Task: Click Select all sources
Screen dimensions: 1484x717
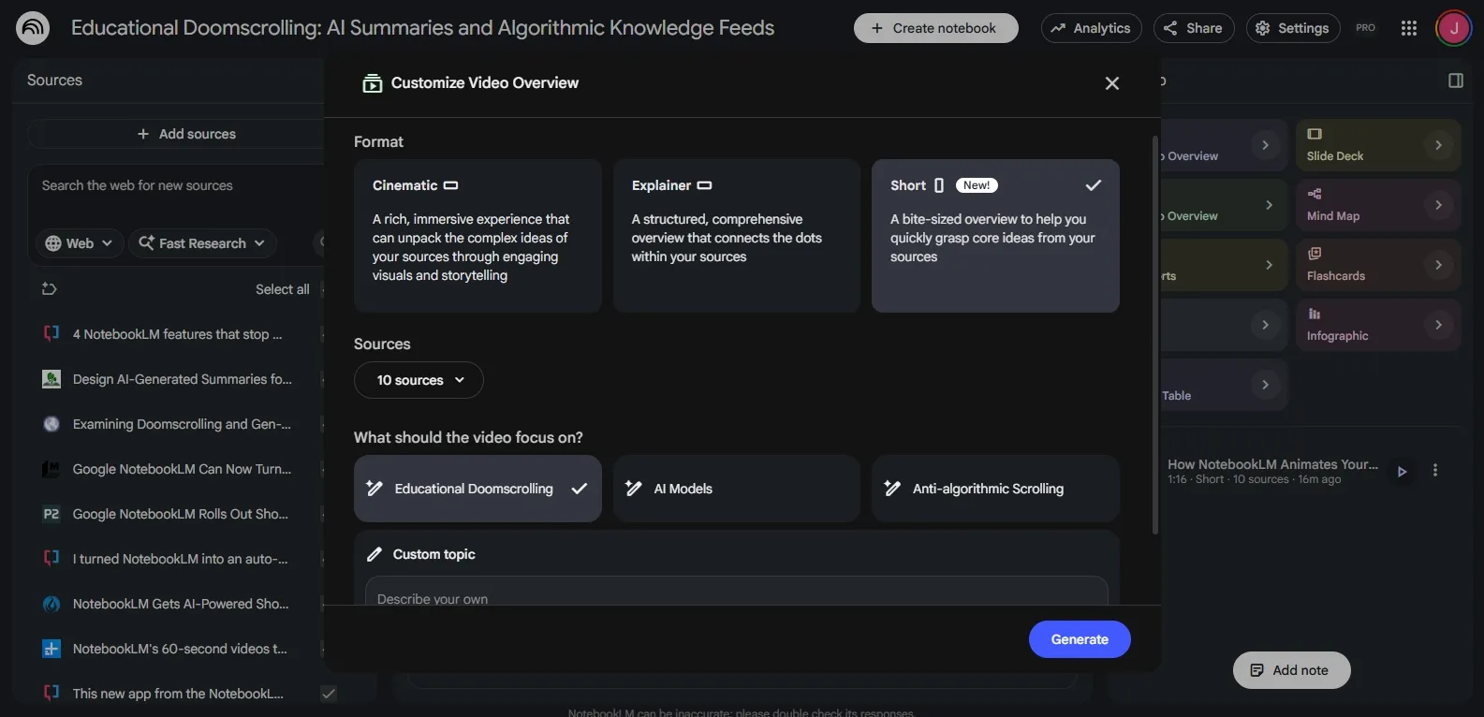Action: pyautogui.click(x=283, y=289)
